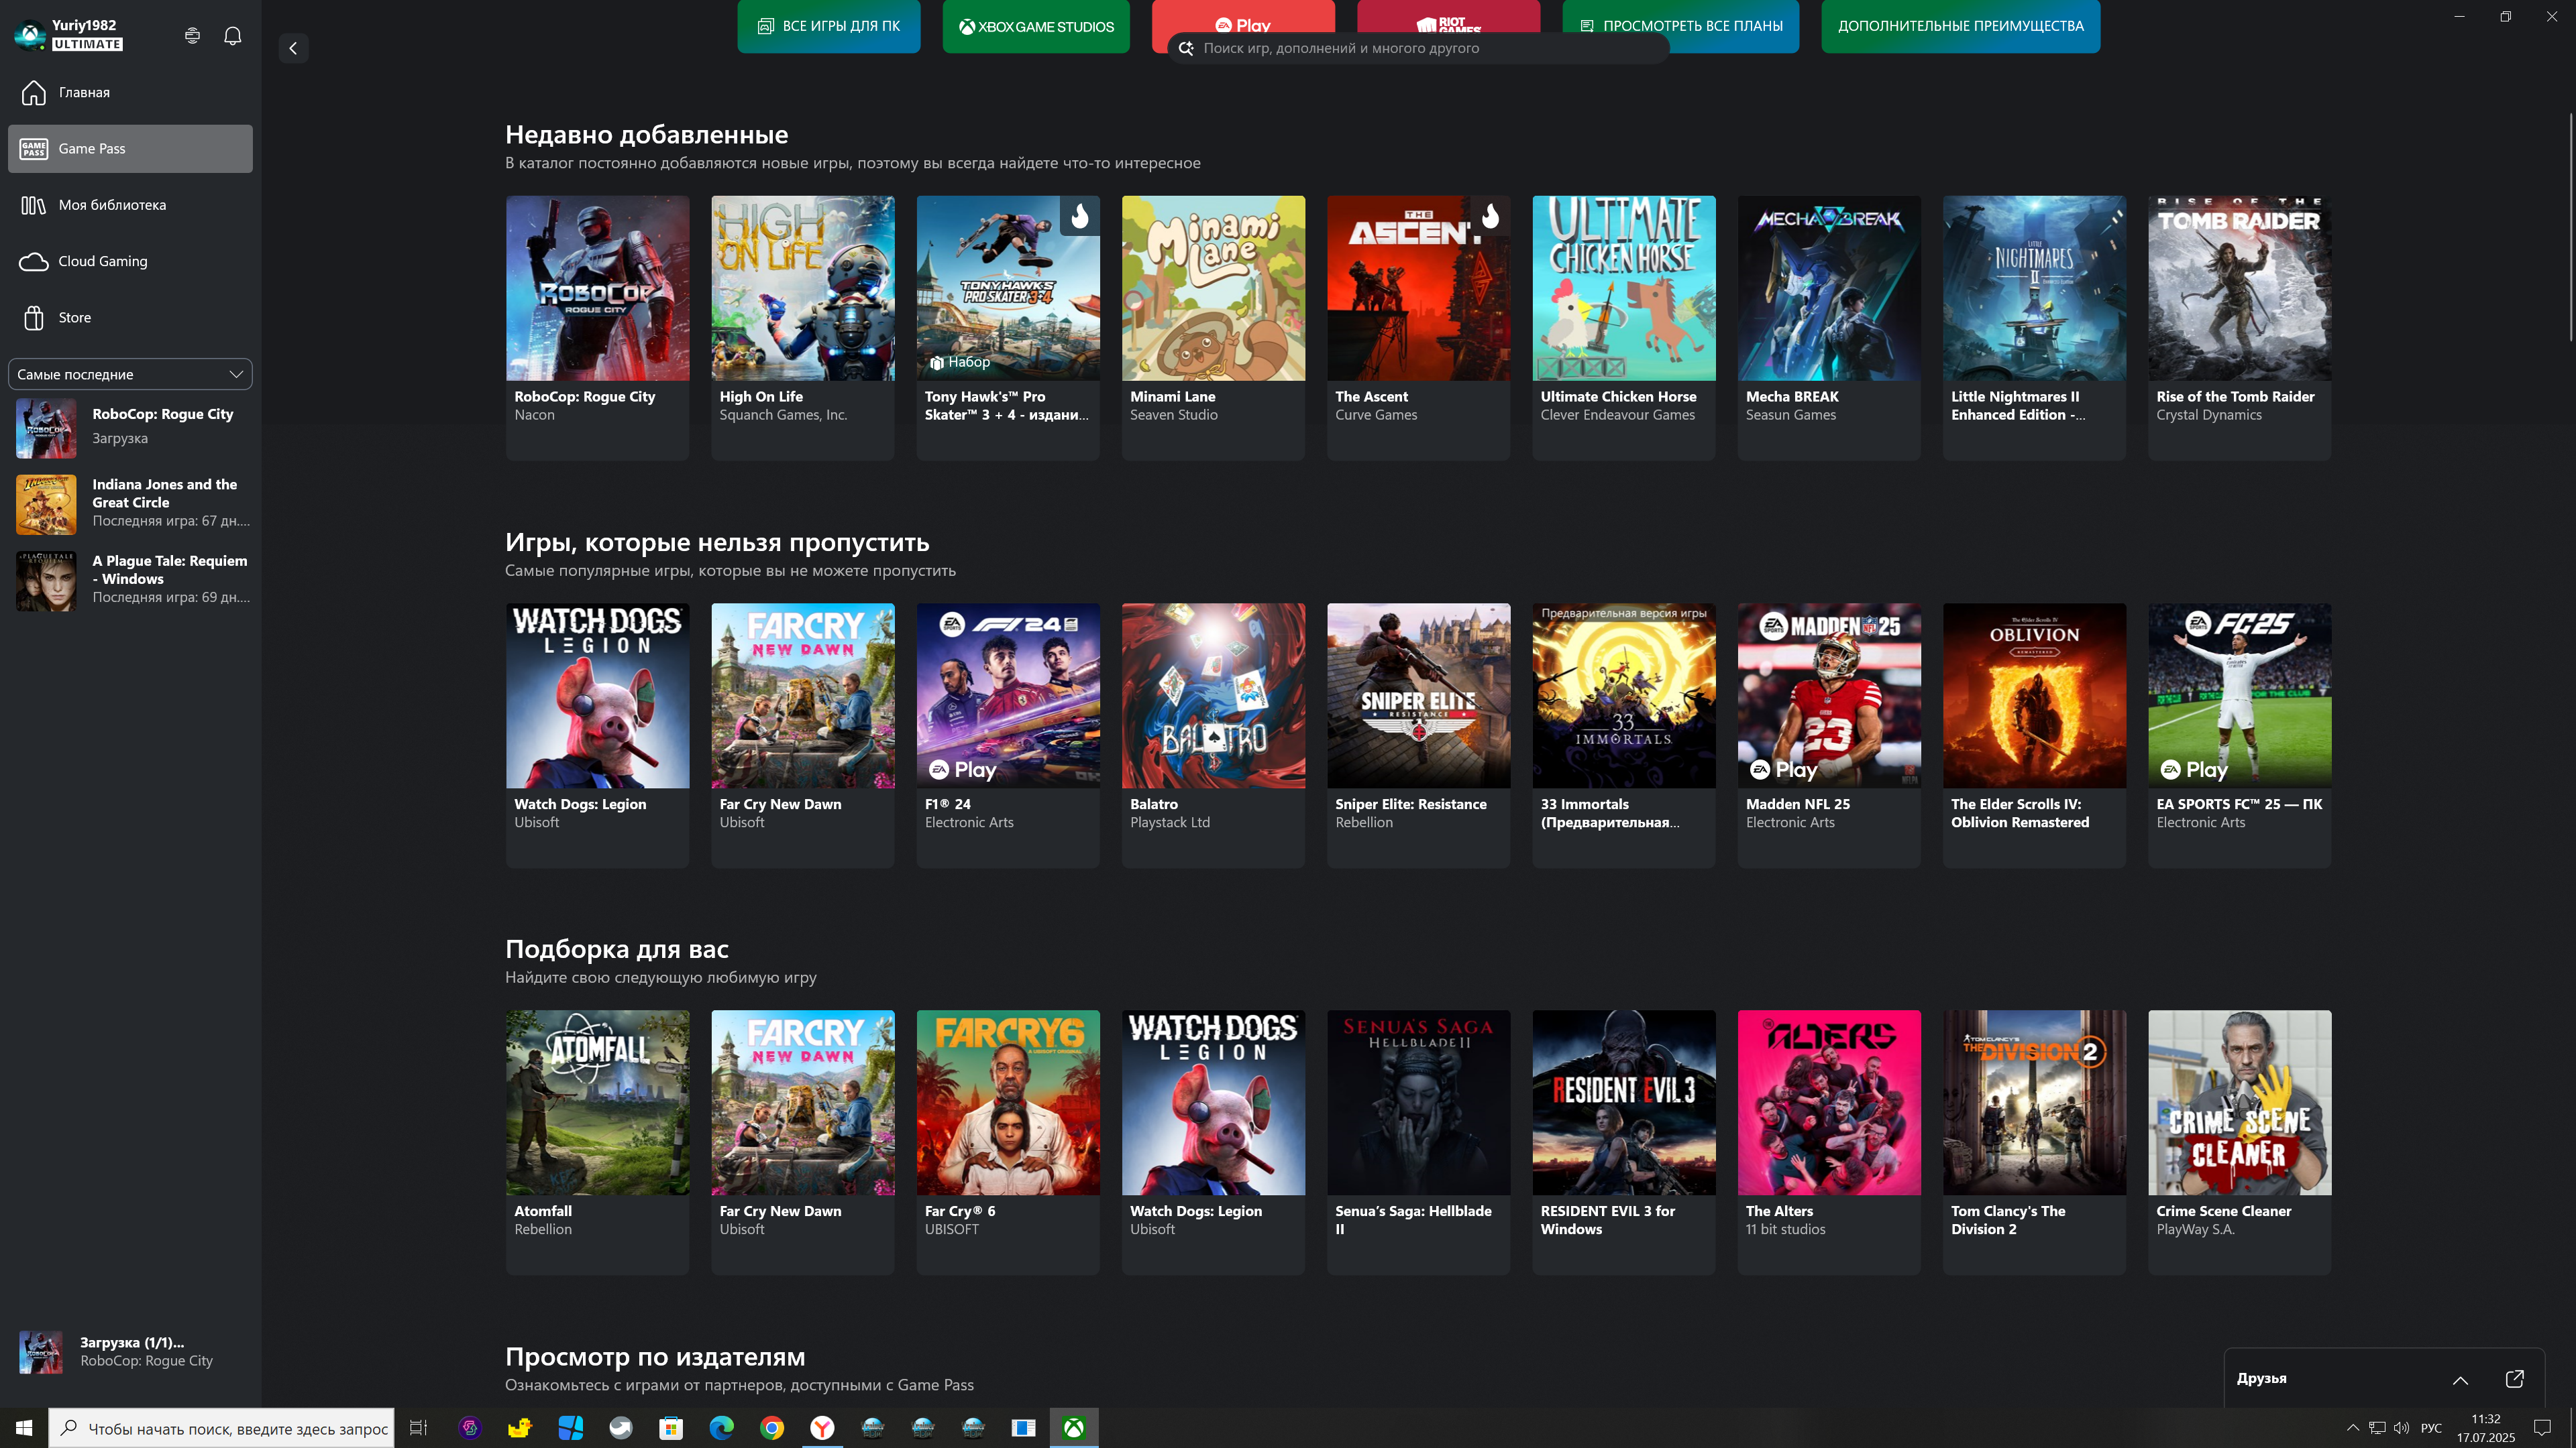This screenshot has width=2576, height=1448.
Task: Open The Alters game card
Action: pos(1829,1142)
